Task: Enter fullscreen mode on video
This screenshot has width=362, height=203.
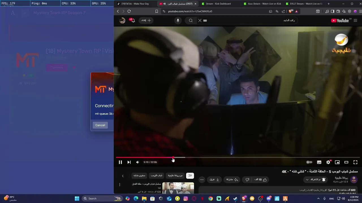Action: 355,162
